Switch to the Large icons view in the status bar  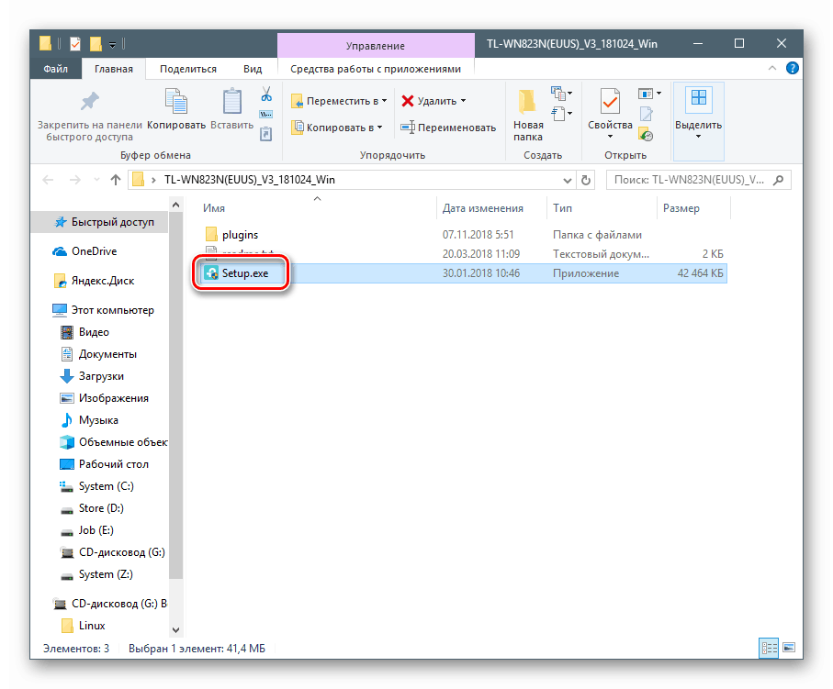(789, 648)
